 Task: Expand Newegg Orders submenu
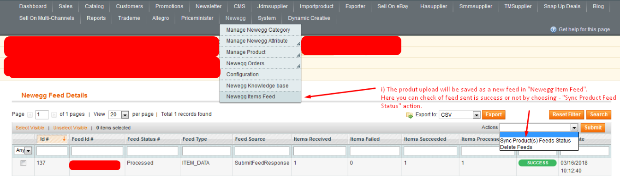coord(298,66)
